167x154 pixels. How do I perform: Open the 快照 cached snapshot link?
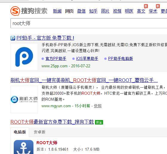tap(98, 106)
